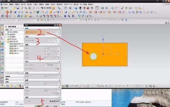Click the New file icon
Image resolution: width=170 pixels, height=107 pixels.
tap(10, 8)
